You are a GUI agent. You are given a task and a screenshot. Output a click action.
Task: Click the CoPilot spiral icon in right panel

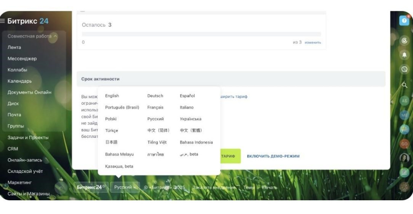tap(404, 41)
